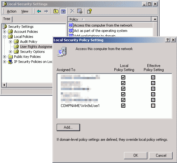177x163 pixels.
Task: Close the Local Security Policy Setting dialog
Action: [x=173, y=40]
